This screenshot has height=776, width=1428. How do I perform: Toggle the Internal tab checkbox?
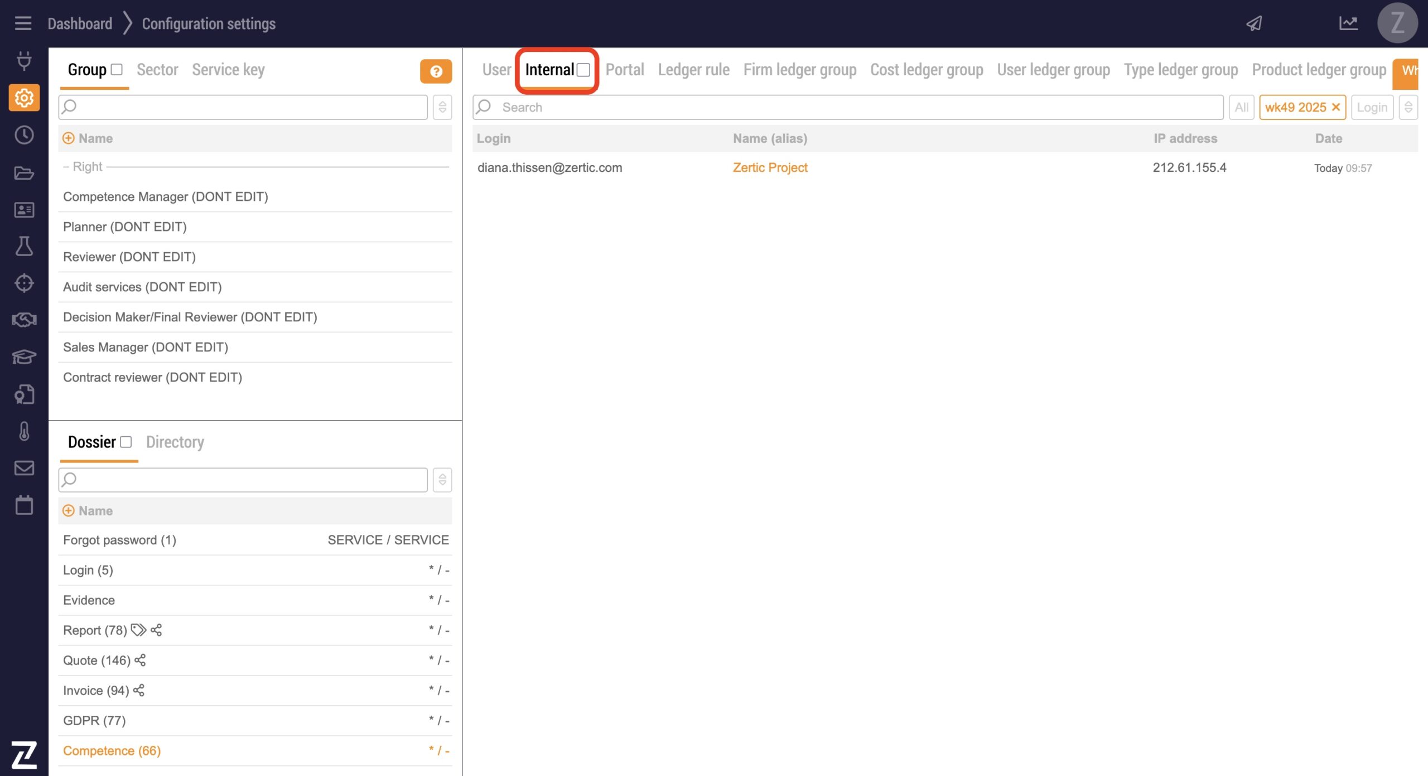point(583,70)
